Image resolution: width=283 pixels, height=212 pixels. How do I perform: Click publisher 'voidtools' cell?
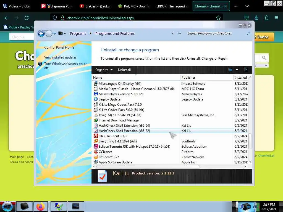[188, 141]
